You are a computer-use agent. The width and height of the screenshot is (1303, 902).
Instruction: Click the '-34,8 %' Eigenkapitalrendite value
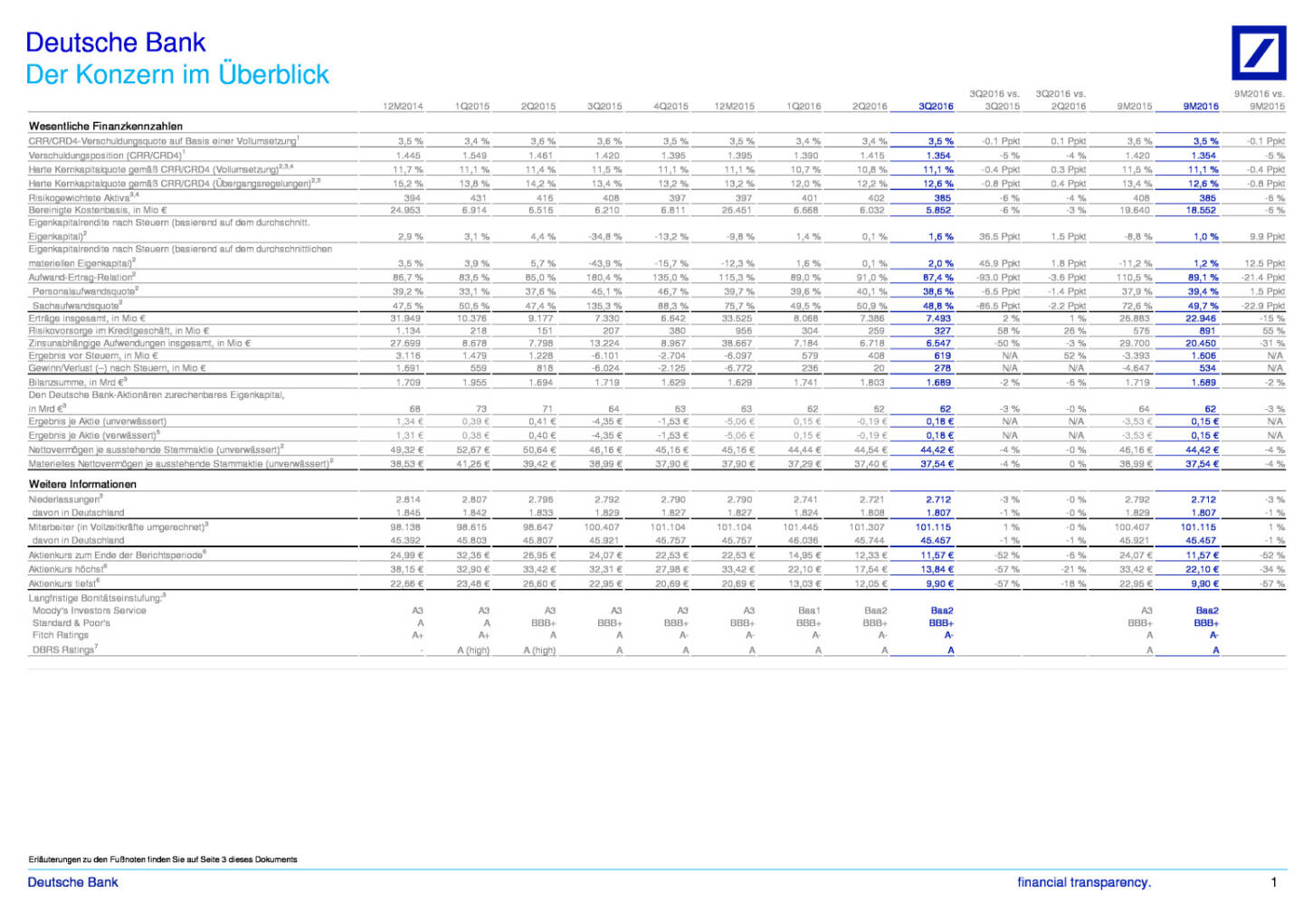604,236
